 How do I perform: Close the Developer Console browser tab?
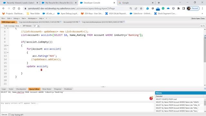114,3
